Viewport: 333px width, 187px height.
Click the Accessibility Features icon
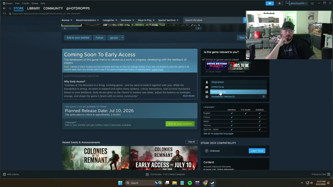click(207, 97)
